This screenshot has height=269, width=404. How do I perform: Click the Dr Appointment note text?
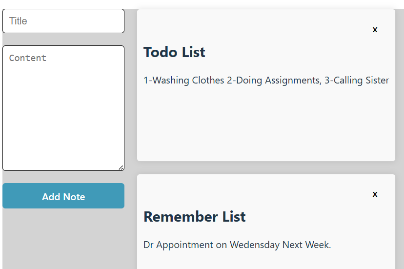pyautogui.click(x=237, y=245)
